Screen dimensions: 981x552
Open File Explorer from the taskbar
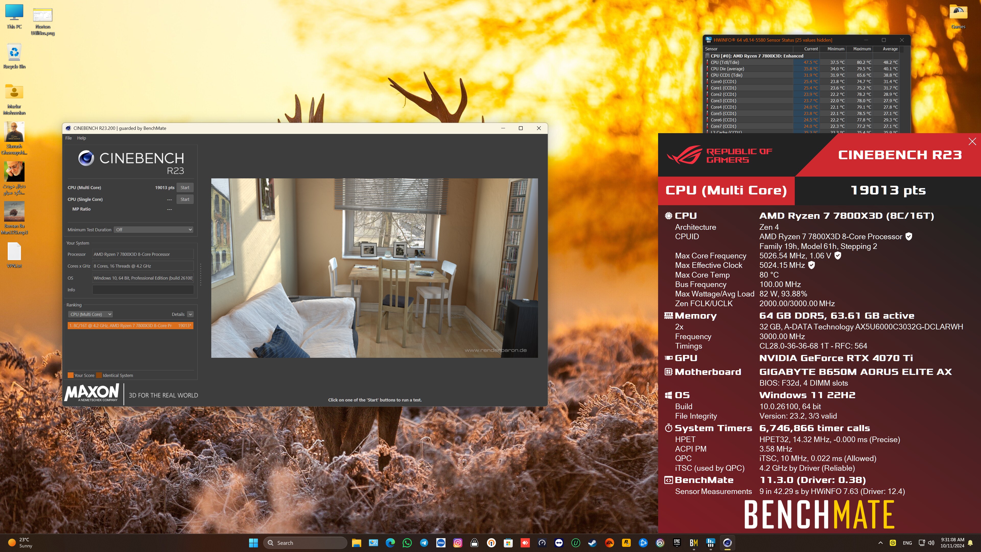point(356,543)
